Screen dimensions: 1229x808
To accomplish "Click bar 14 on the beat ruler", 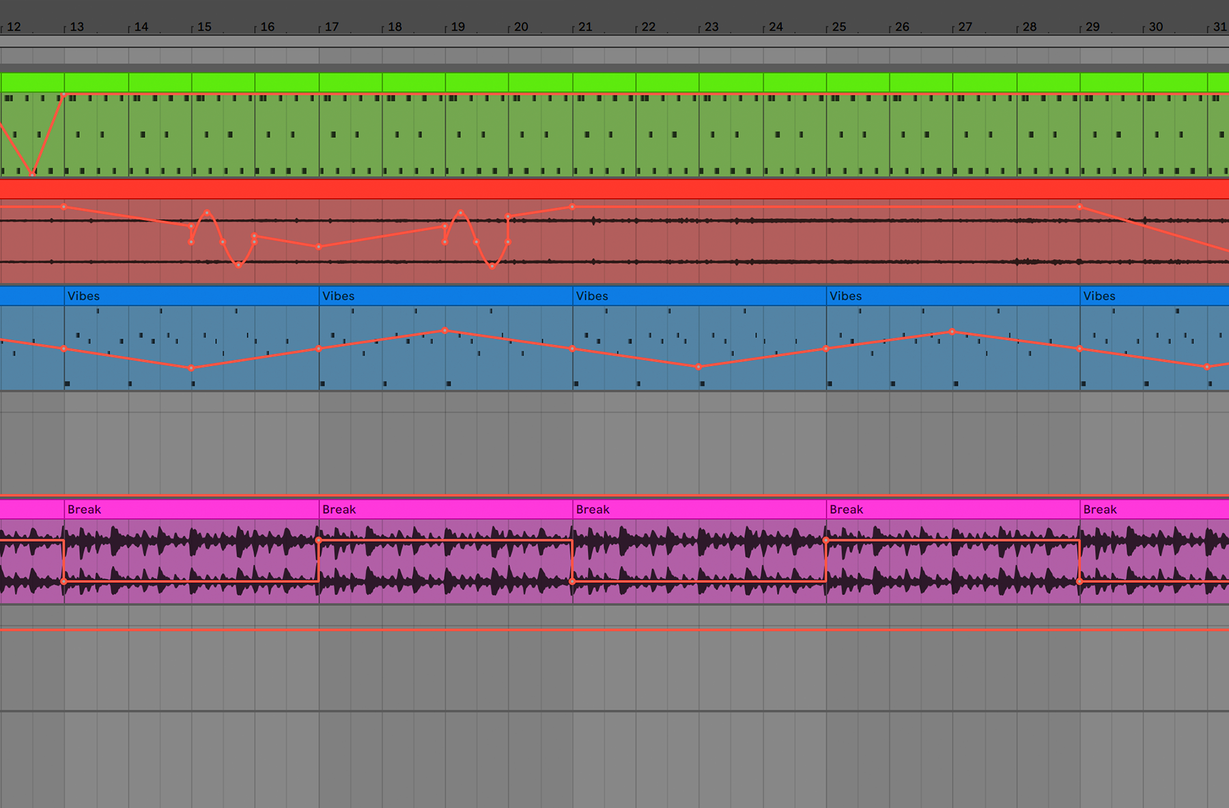I will coord(141,27).
